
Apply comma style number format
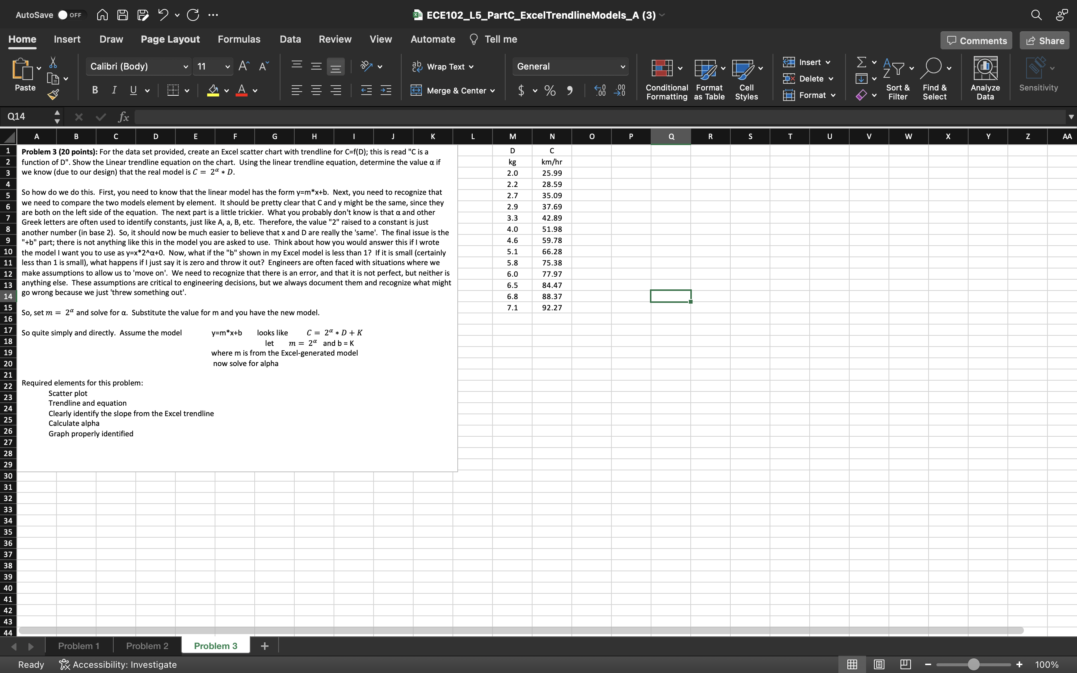tap(570, 90)
